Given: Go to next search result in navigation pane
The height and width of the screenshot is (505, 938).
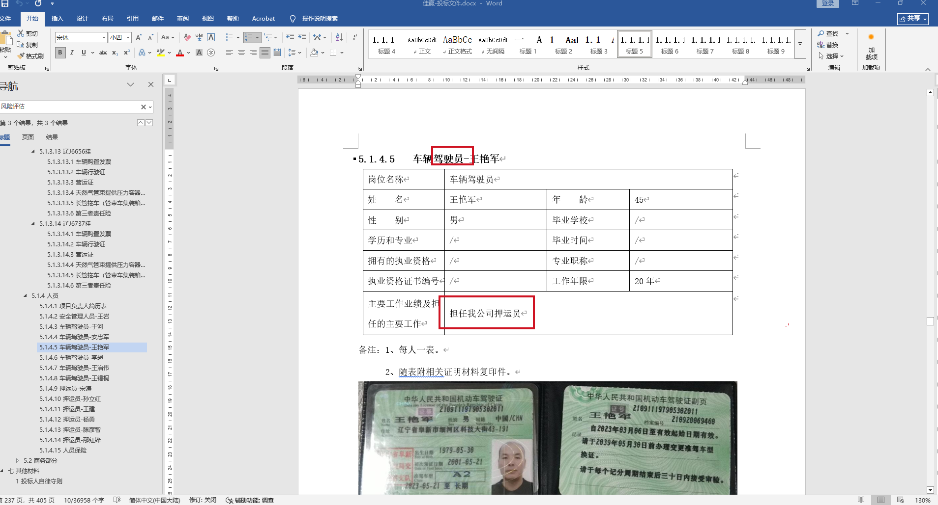Looking at the screenshot, I should [149, 123].
